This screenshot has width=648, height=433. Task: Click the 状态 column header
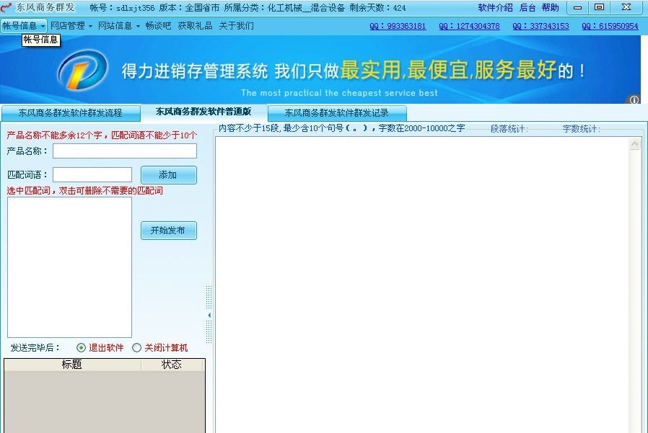coord(172,365)
